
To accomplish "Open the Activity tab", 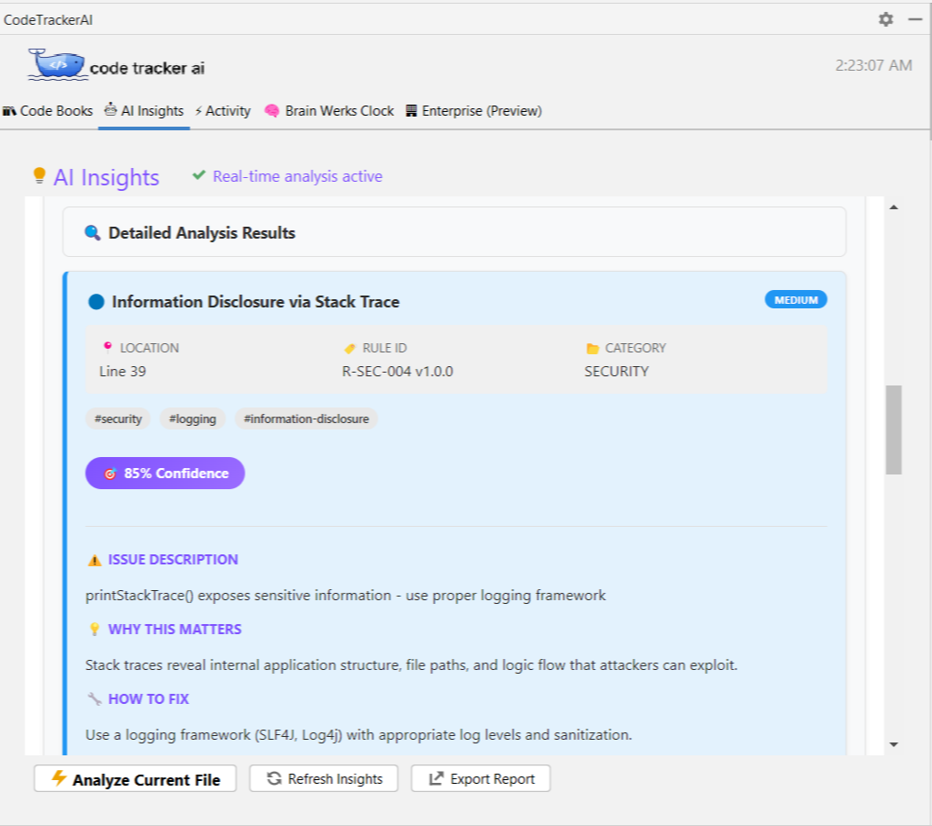I will click(222, 110).
